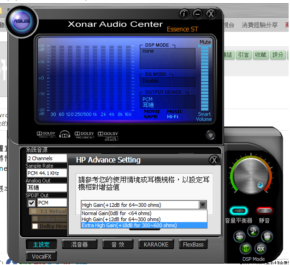Click the gain dropdown arrow button

click(203, 205)
